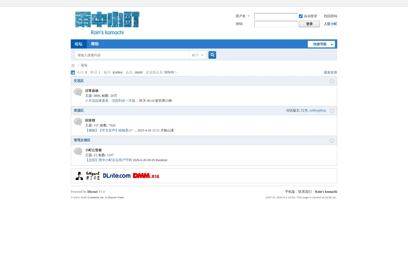Click the footer Rain's komachi link
Screen dimensions: 408x256
pos(326,192)
